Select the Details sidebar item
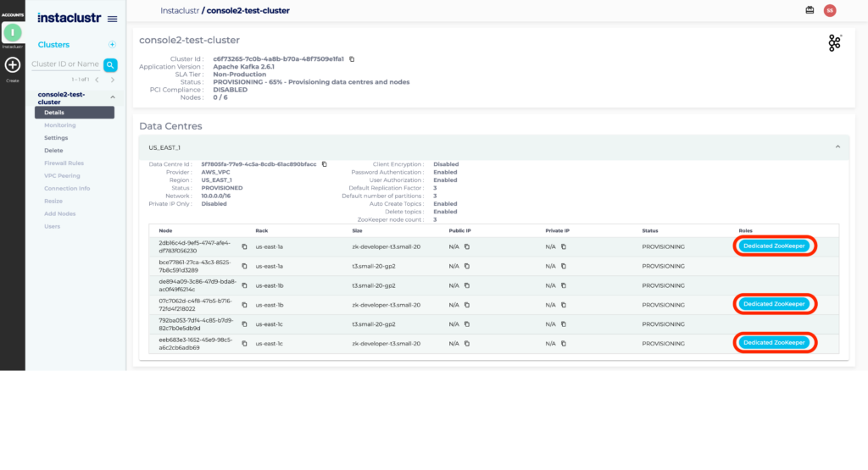 pos(54,113)
